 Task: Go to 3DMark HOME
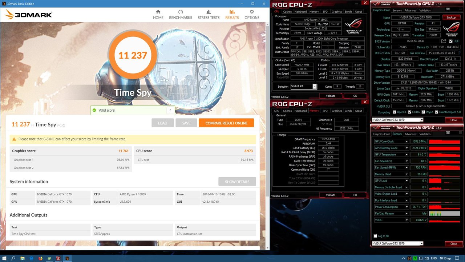[158, 15]
